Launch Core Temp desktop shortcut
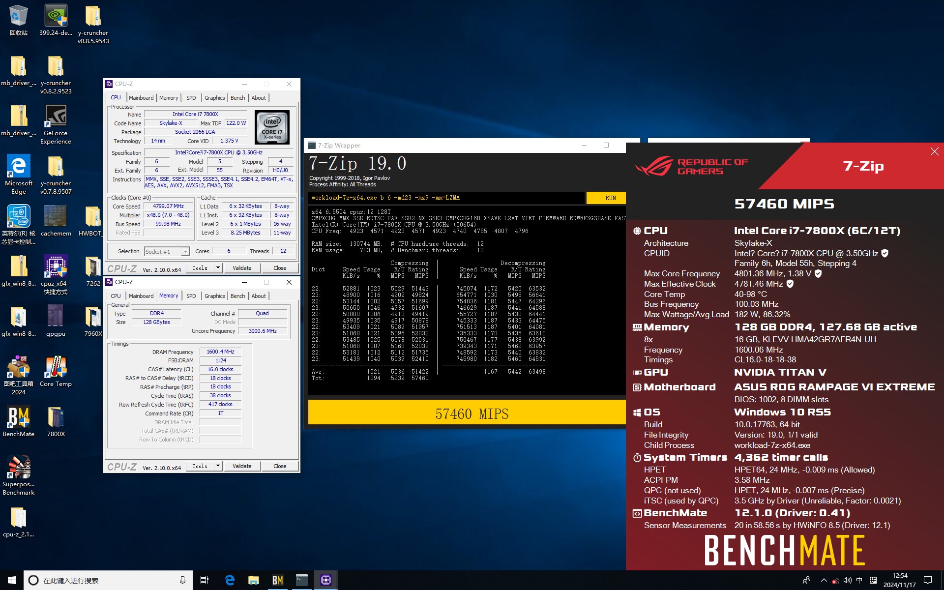 click(x=56, y=371)
